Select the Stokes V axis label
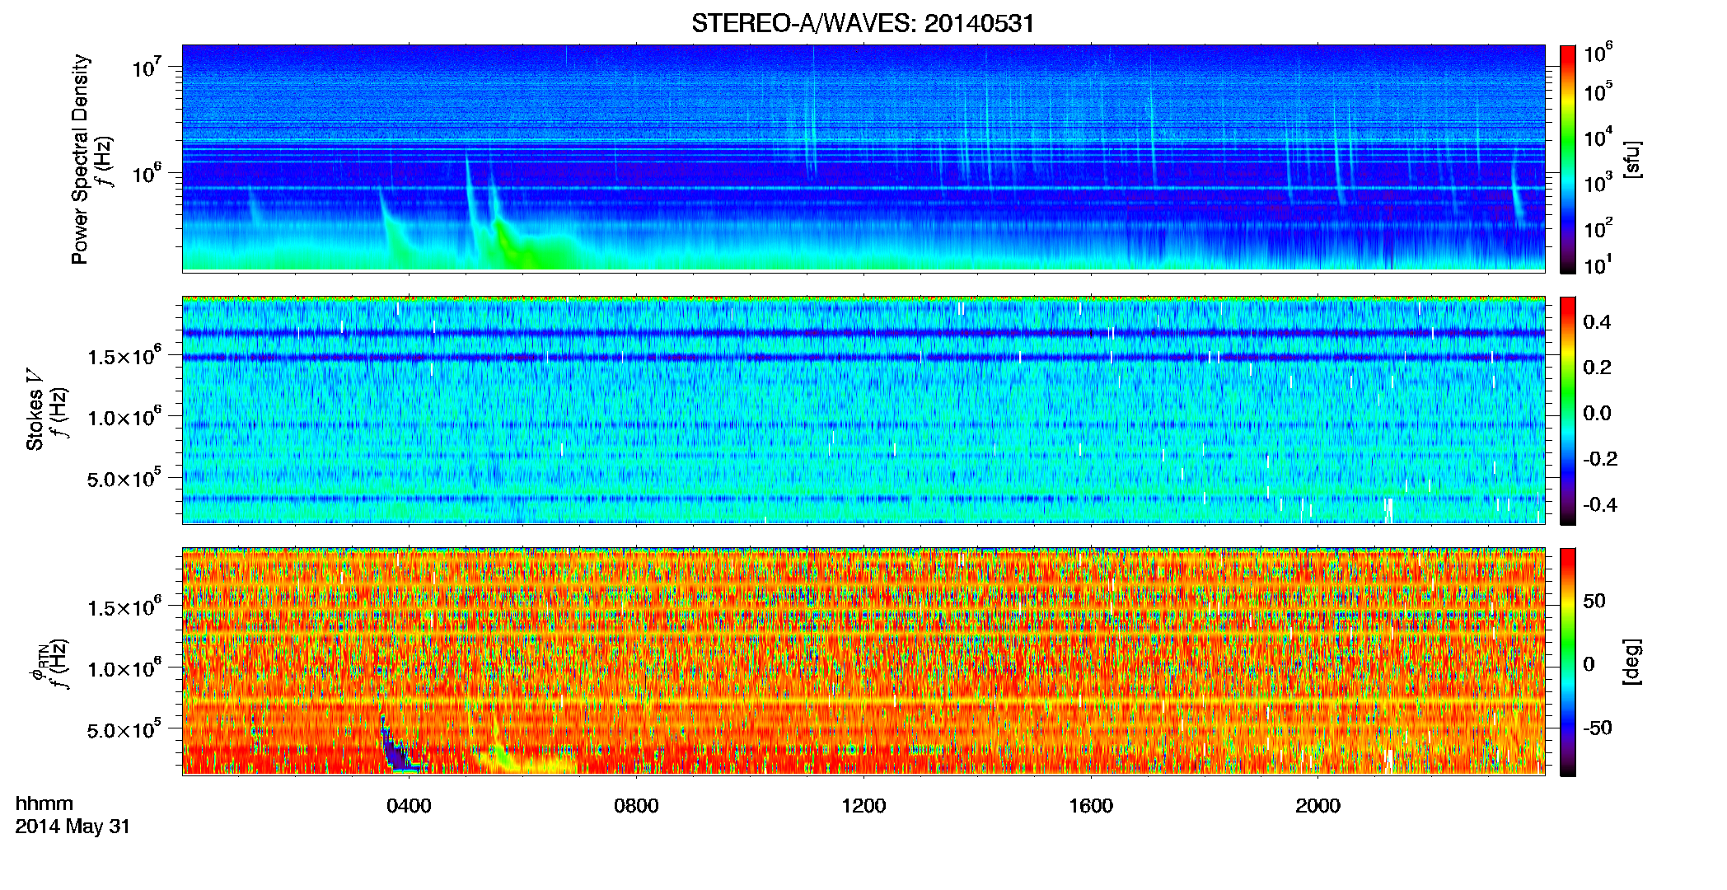This screenshot has width=1727, height=890. point(35,410)
